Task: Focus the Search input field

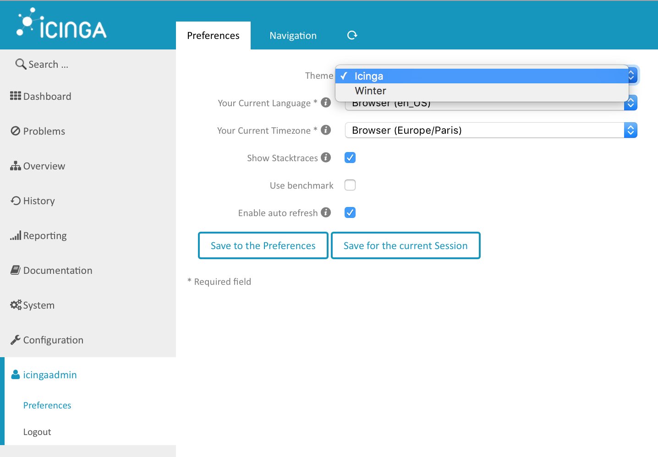Action: pyautogui.click(x=88, y=64)
